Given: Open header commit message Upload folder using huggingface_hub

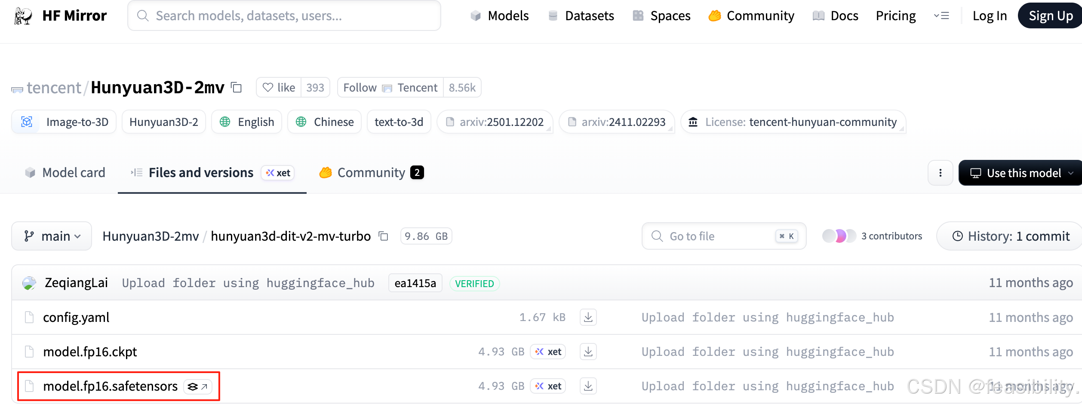Looking at the screenshot, I should point(248,283).
